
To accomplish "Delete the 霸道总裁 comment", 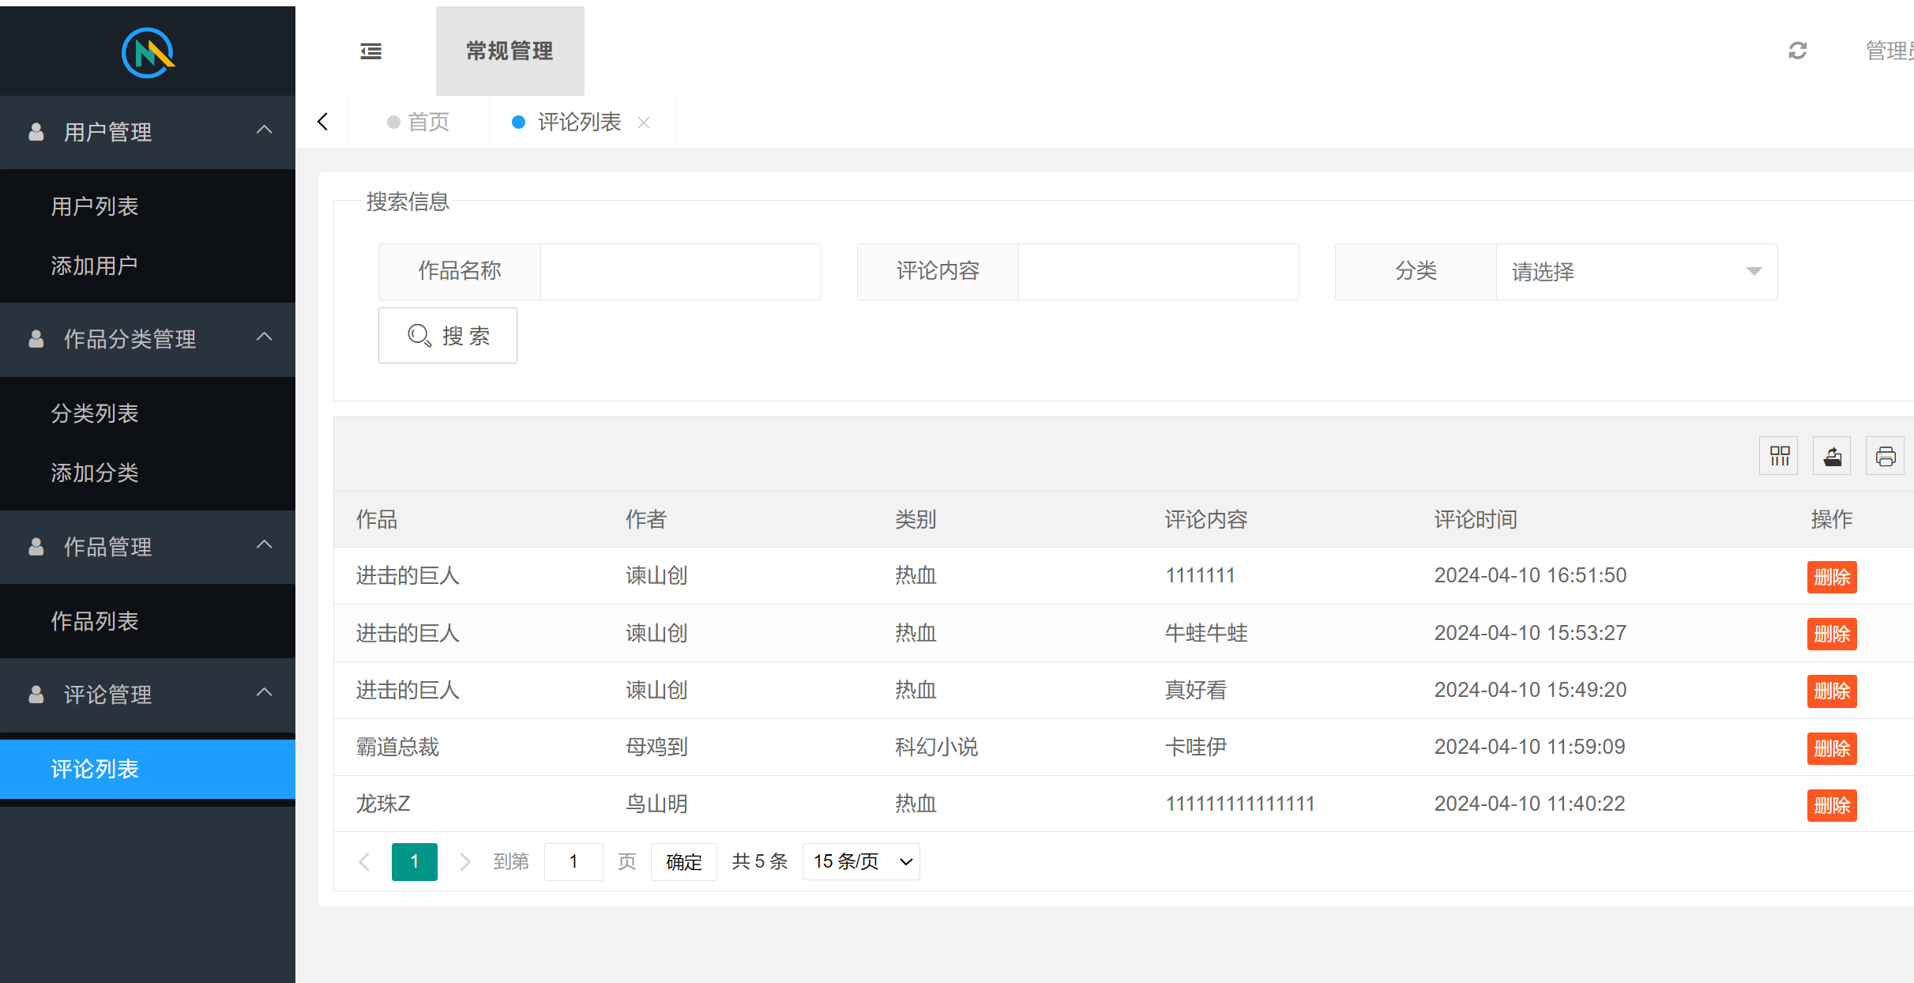I will [x=1831, y=748].
